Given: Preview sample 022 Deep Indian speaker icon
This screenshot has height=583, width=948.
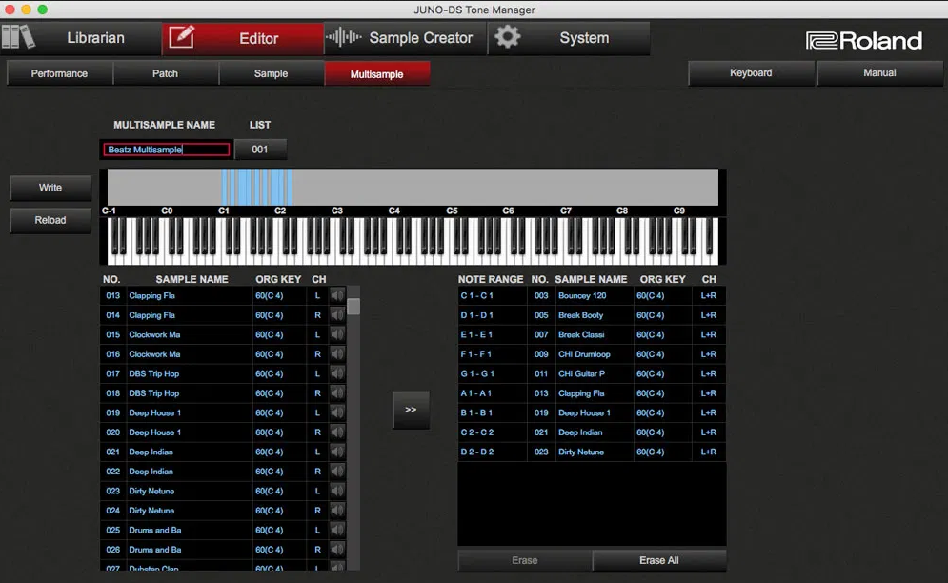Looking at the screenshot, I should 337,472.
